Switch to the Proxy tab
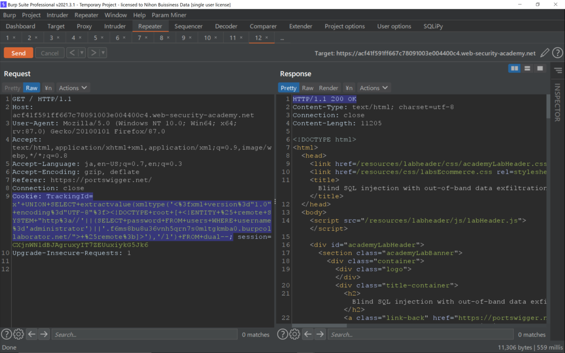565x353 pixels. coord(84,26)
